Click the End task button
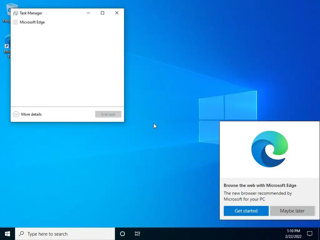The image size is (320, 240). click(x=108, y=114)
